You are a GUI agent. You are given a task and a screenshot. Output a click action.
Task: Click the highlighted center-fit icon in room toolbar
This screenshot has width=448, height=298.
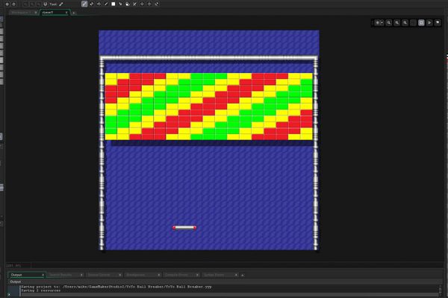pos(421,23)
